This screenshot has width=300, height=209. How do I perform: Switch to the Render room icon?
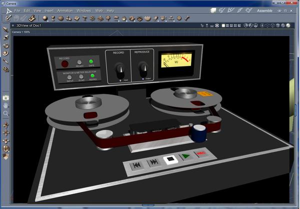coord(248,10)
